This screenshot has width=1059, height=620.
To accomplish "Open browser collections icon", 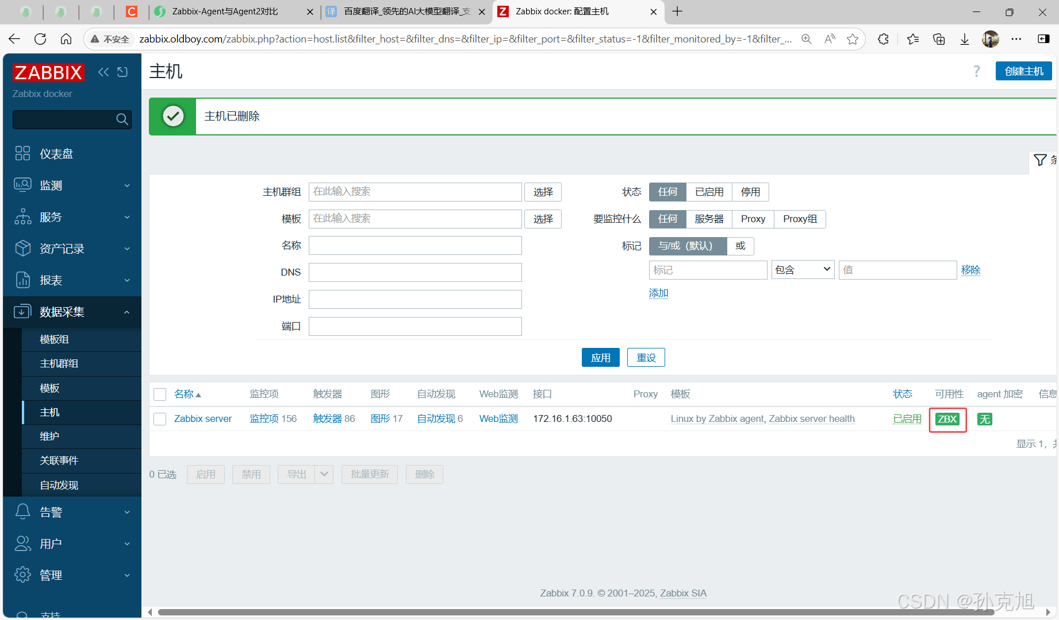I will point(939,39).
